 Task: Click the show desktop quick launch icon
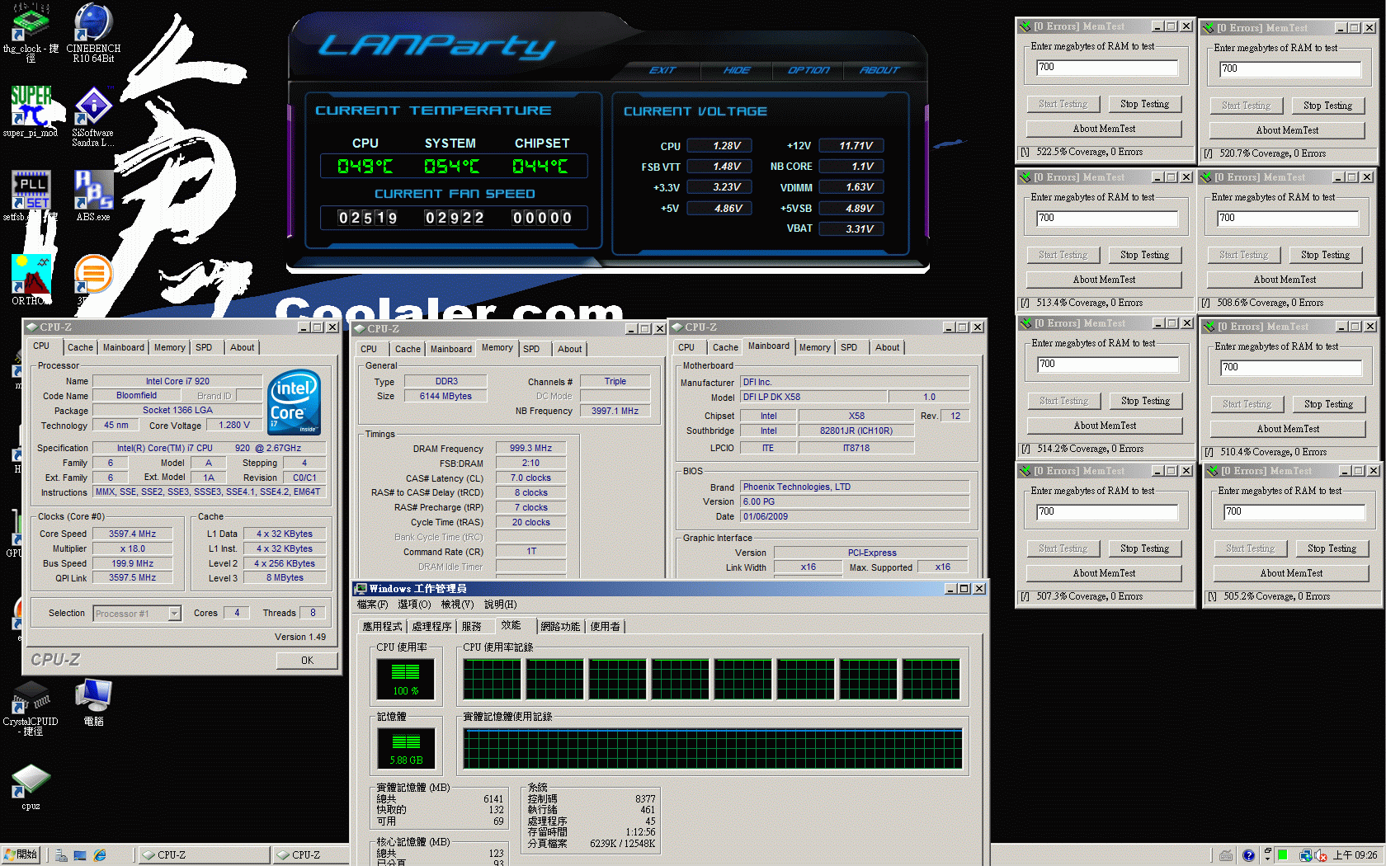(x=80, y=855)
